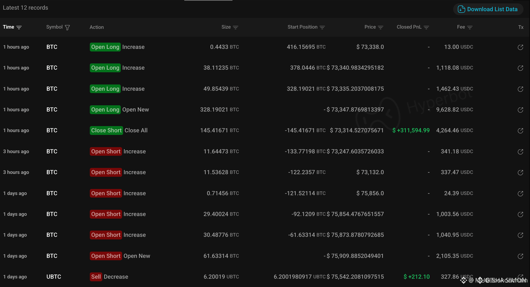Open Tx link for the 30.48776 BTC trade
This screenshot has width=530, height=287.
click(520, 235)
